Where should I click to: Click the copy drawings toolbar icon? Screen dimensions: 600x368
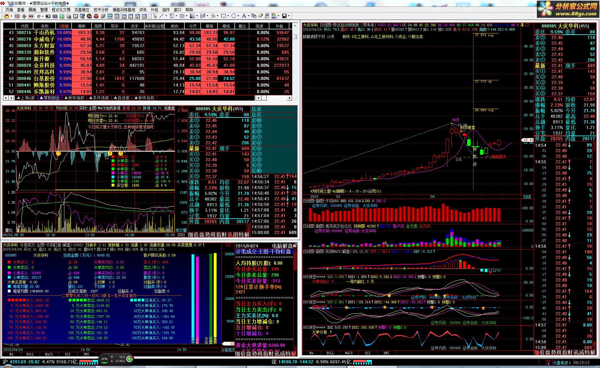[254, 16]
